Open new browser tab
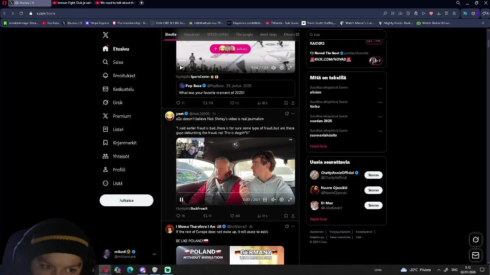This screenshot has height=275, width=490. (142, 3)
